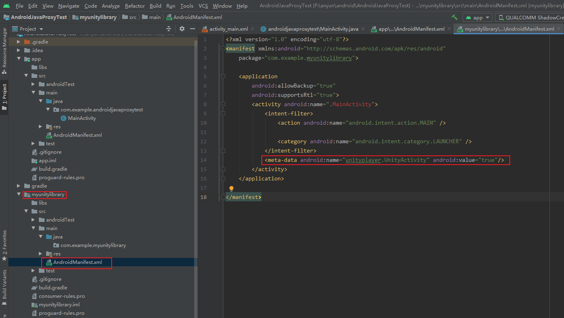Fold the application tag at line 5
This screenshot has height=318, width=564.
[223, 76]
